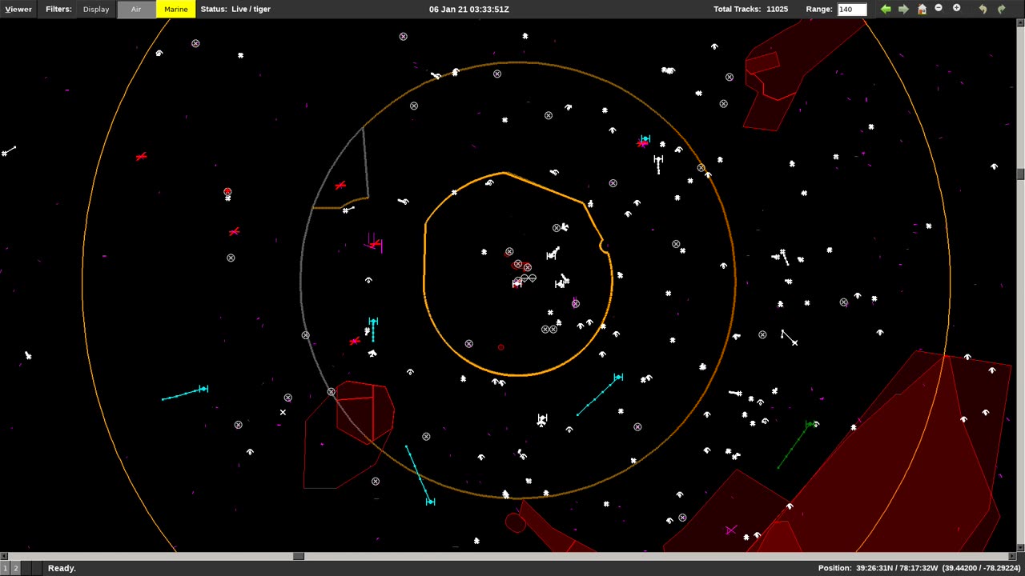Zoom out with the minus icon

click(939, 8)
